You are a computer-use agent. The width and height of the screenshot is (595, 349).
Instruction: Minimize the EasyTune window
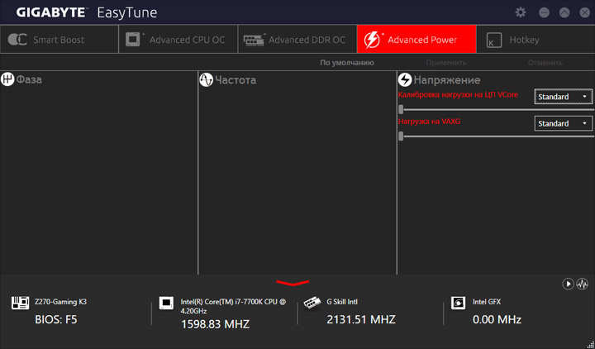544,12
